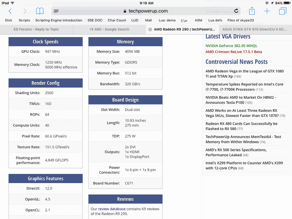Screen dimensions: 292x219
Task: Open the Lua defs bookmark
Action: [x=215, y=20]
